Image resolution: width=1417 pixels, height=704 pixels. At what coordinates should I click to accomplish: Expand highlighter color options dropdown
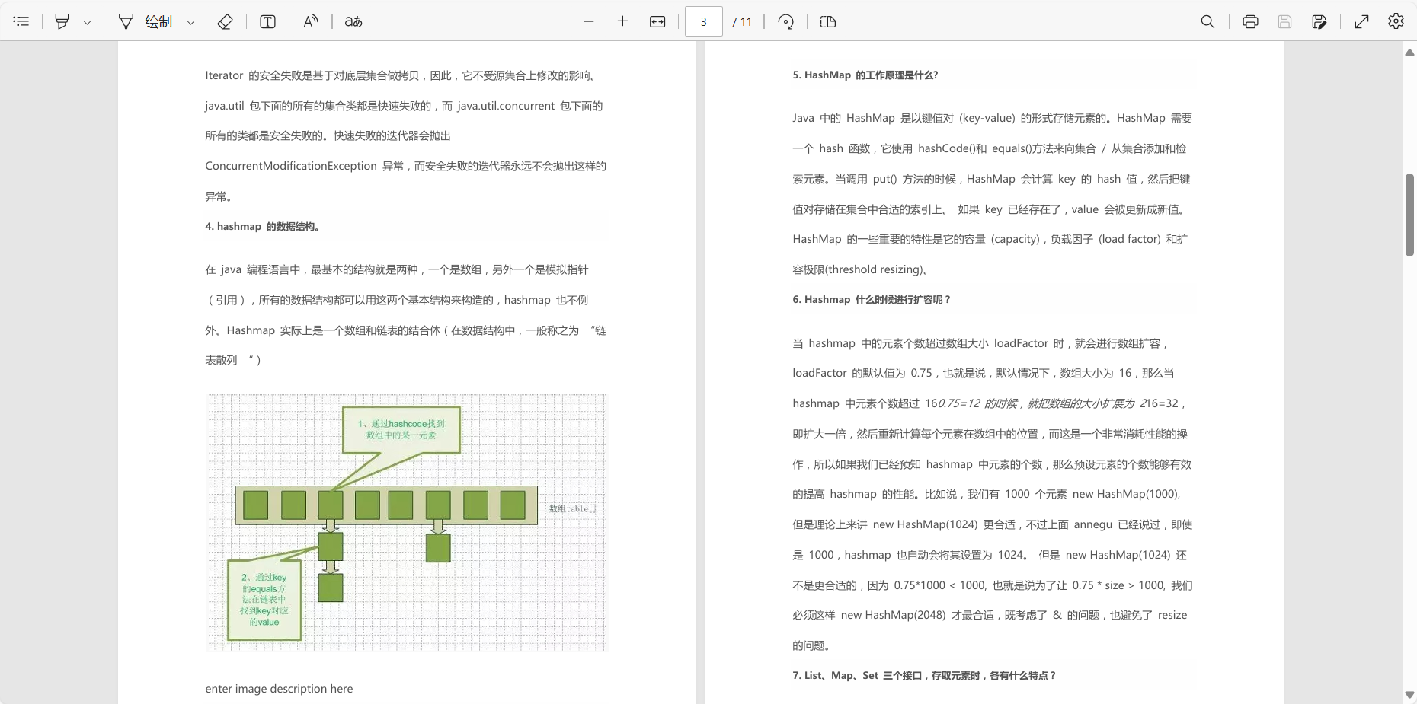(x=88, y=22)
